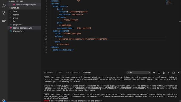
Task: Open the Source Control view
Action: tap(4, 13)
